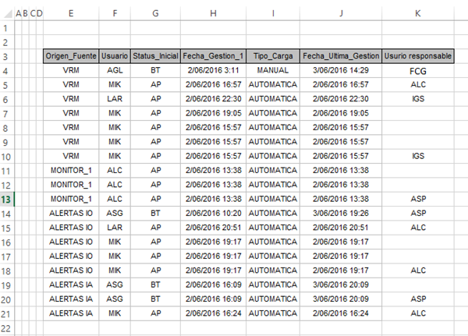Select the 2/06/2016 22:30 cell in column H
468x336 pixels.
click(x=213, y=99)
